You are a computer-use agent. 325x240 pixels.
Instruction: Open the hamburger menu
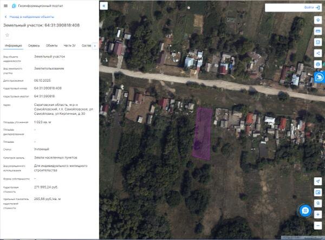pos(5,6)
